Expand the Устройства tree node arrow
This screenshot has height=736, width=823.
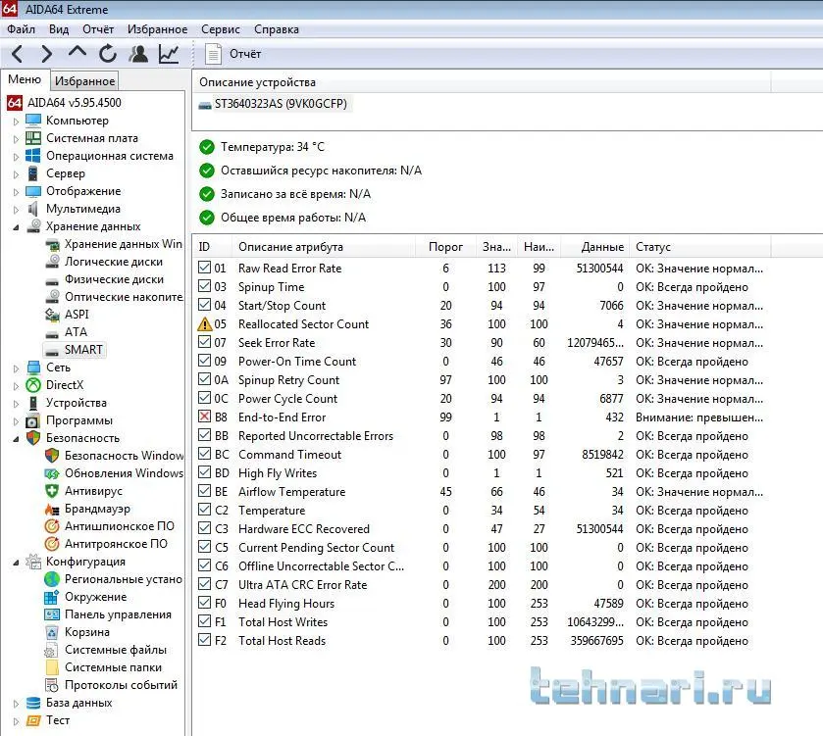pos(16,404)
